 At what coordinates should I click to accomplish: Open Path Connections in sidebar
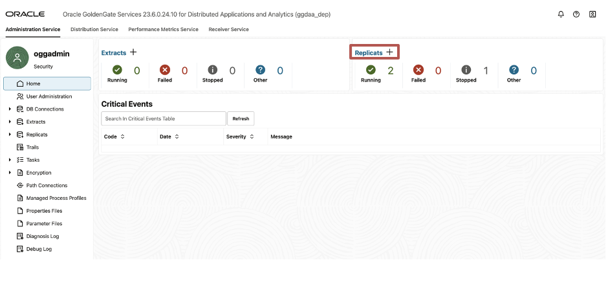47,186
